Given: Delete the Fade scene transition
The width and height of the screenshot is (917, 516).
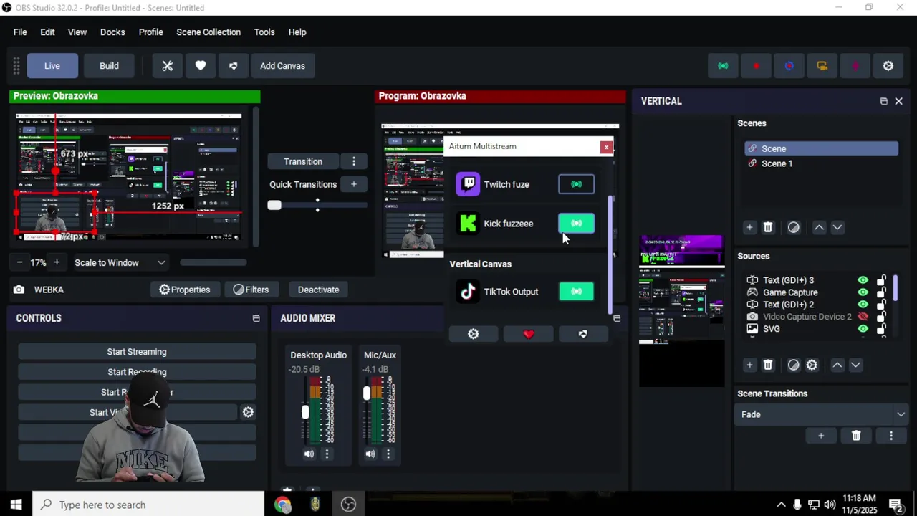Looking at the screenshot, I should [x=856, y=436].
